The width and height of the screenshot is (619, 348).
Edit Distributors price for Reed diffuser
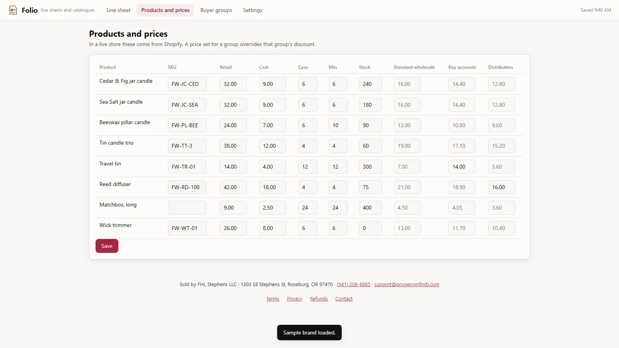coord(501,187)
